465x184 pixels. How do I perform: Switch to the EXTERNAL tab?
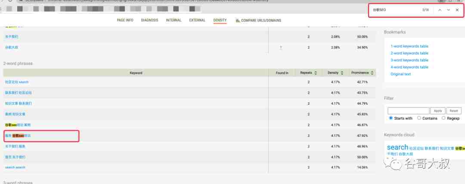(x=197, y=21)
